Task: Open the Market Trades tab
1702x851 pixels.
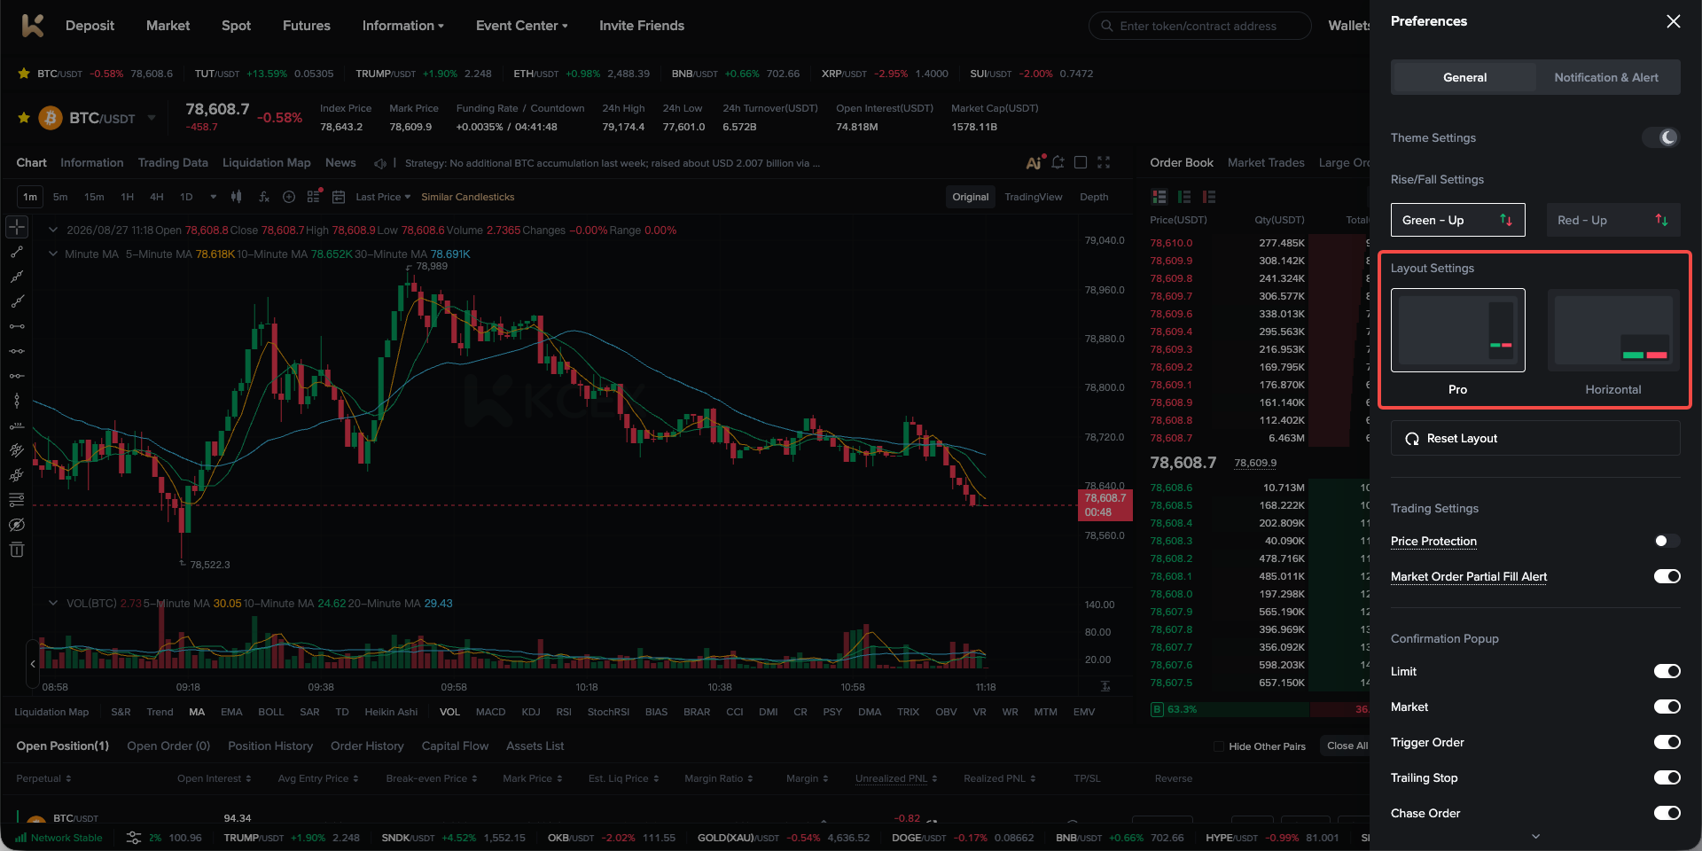Action: [1266, 162]
